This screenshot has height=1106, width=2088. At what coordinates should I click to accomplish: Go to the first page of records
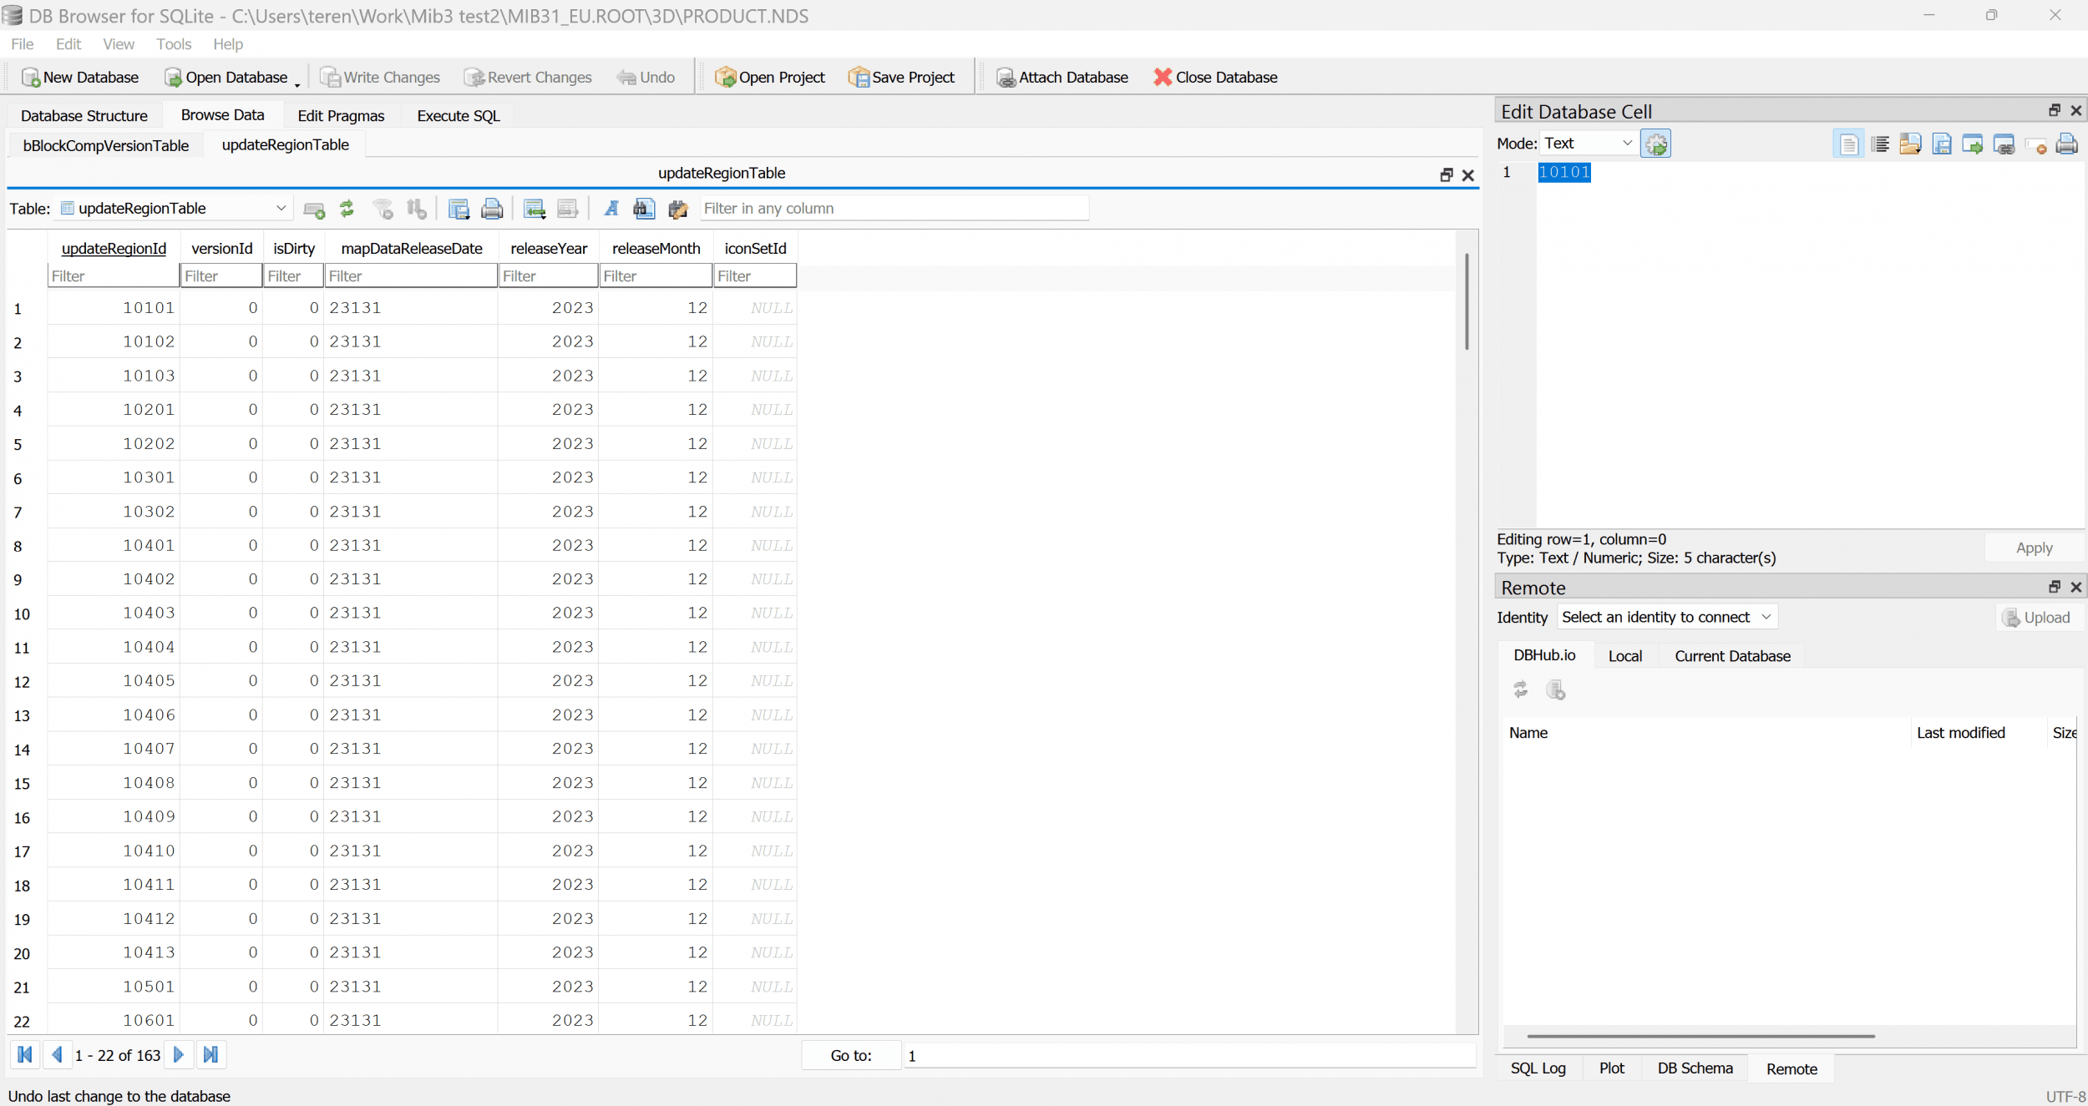pos(25,1055)
